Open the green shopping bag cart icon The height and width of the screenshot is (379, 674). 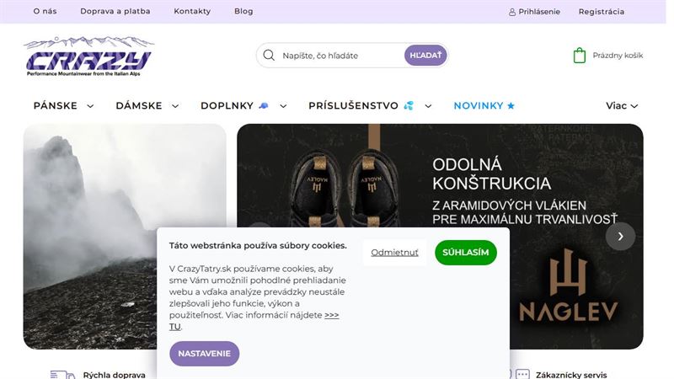580,56
